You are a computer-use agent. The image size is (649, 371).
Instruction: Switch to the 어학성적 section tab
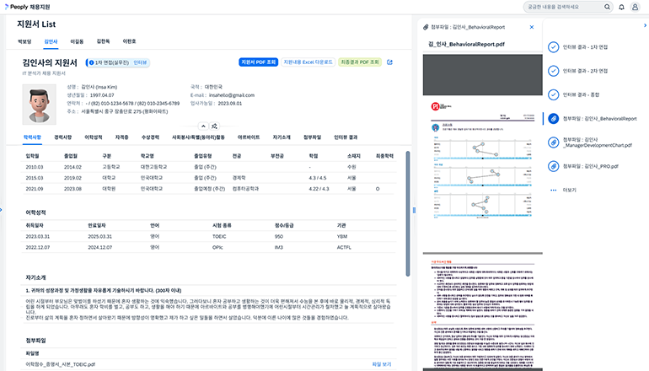tap(93, 137)
